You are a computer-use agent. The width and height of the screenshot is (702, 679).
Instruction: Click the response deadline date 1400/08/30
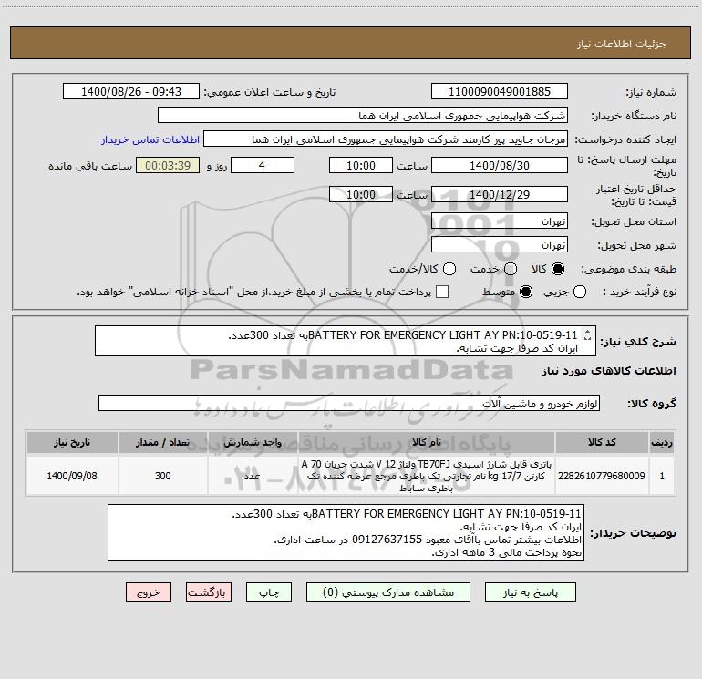500,165
